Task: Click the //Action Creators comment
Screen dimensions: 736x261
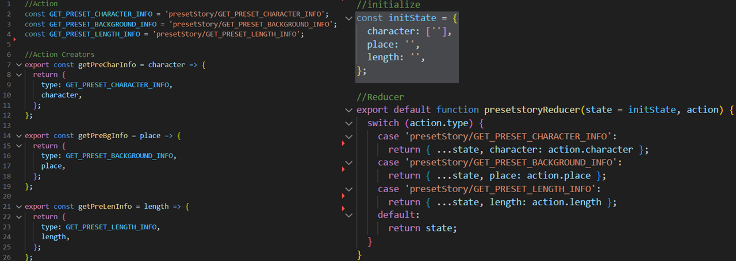Action: coord(60,54)
